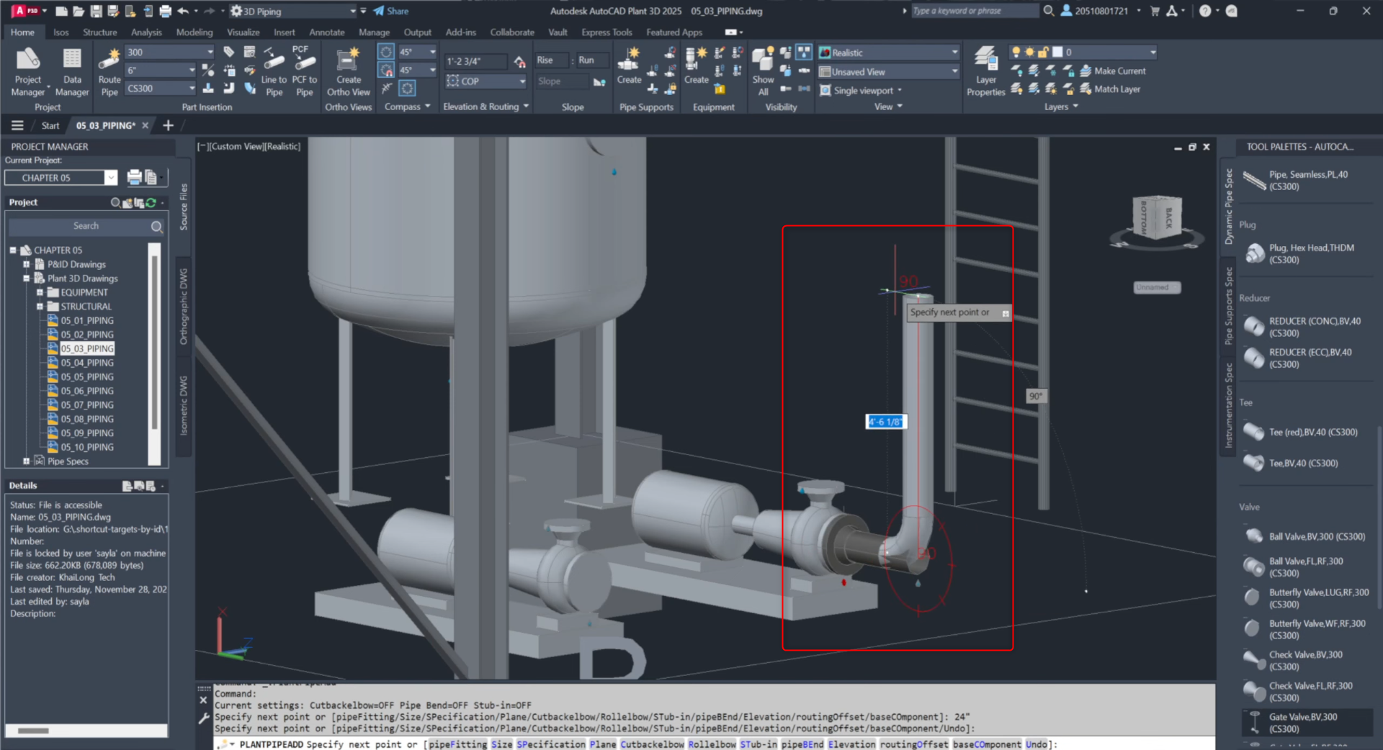This screenshot has height=750, width=1383.
Task: Click the Make Current layer button
Action: click(1113, 71)
